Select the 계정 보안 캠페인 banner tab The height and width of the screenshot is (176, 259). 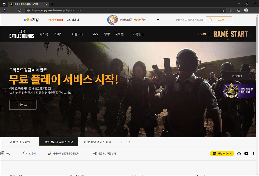pos(20,142)
